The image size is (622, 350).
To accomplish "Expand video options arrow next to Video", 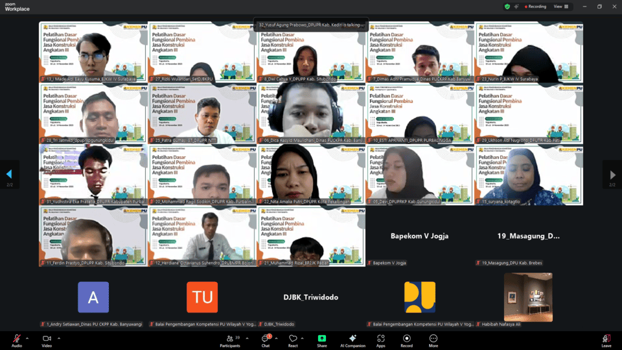I will pyautogui.click(x=59, y=338).
